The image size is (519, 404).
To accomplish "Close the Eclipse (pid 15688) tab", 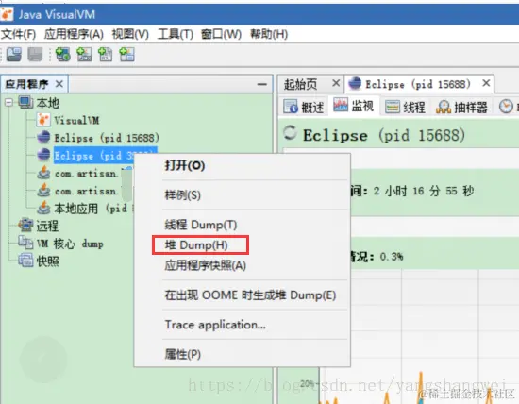I will coord(486,83).
